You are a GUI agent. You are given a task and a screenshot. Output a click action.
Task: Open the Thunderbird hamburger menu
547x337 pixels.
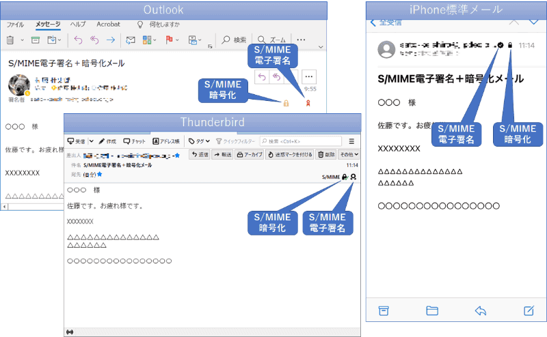click(x=351, y=141)
